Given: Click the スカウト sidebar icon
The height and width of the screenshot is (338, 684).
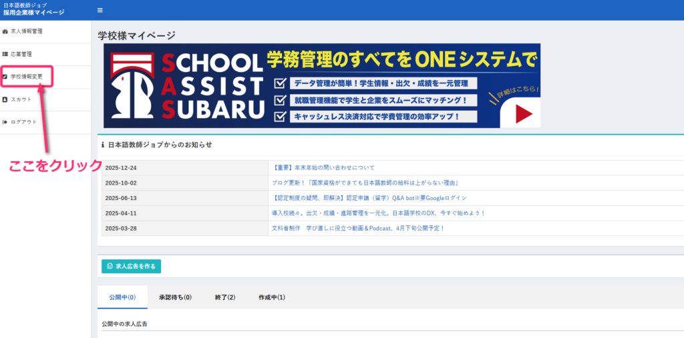Looking at the screenshot, I should [5, 99].
